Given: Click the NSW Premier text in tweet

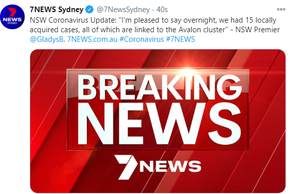Looking at the screenshot, I should pyautogui.click(x=257, y=30).
